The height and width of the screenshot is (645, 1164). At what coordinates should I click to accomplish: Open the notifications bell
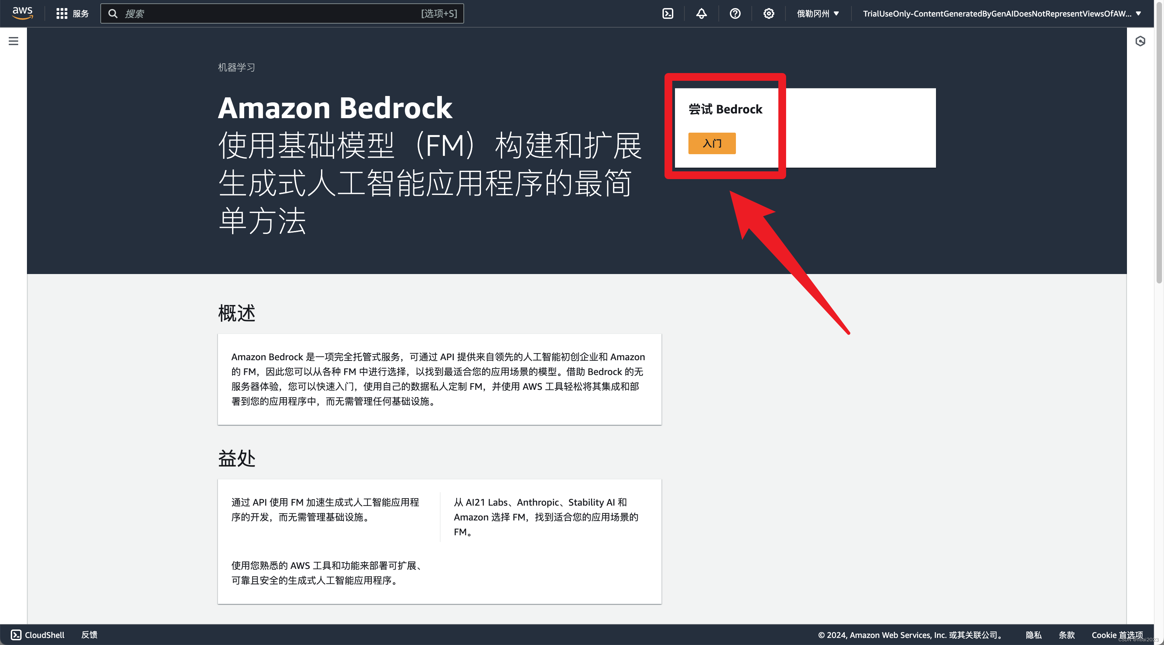[x=701, y=13]
